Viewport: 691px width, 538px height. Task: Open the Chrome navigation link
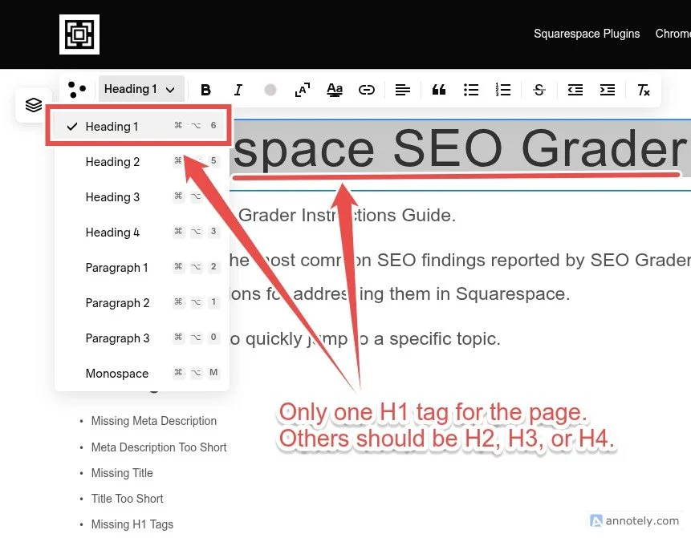point(673,34)
